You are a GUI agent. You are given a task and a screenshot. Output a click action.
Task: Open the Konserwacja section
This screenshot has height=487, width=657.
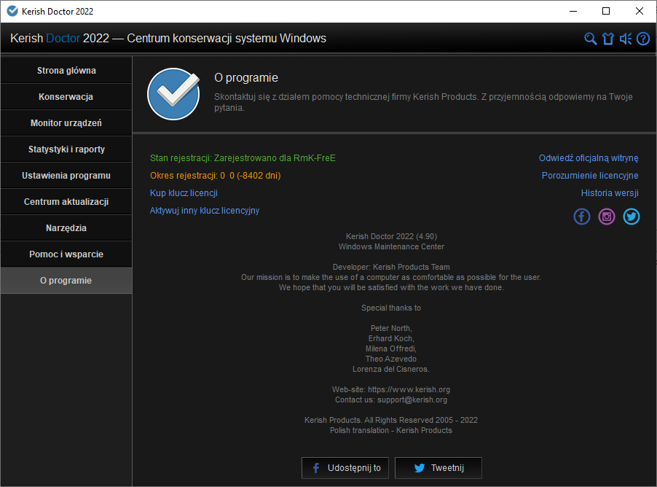(x=66, y=97)
